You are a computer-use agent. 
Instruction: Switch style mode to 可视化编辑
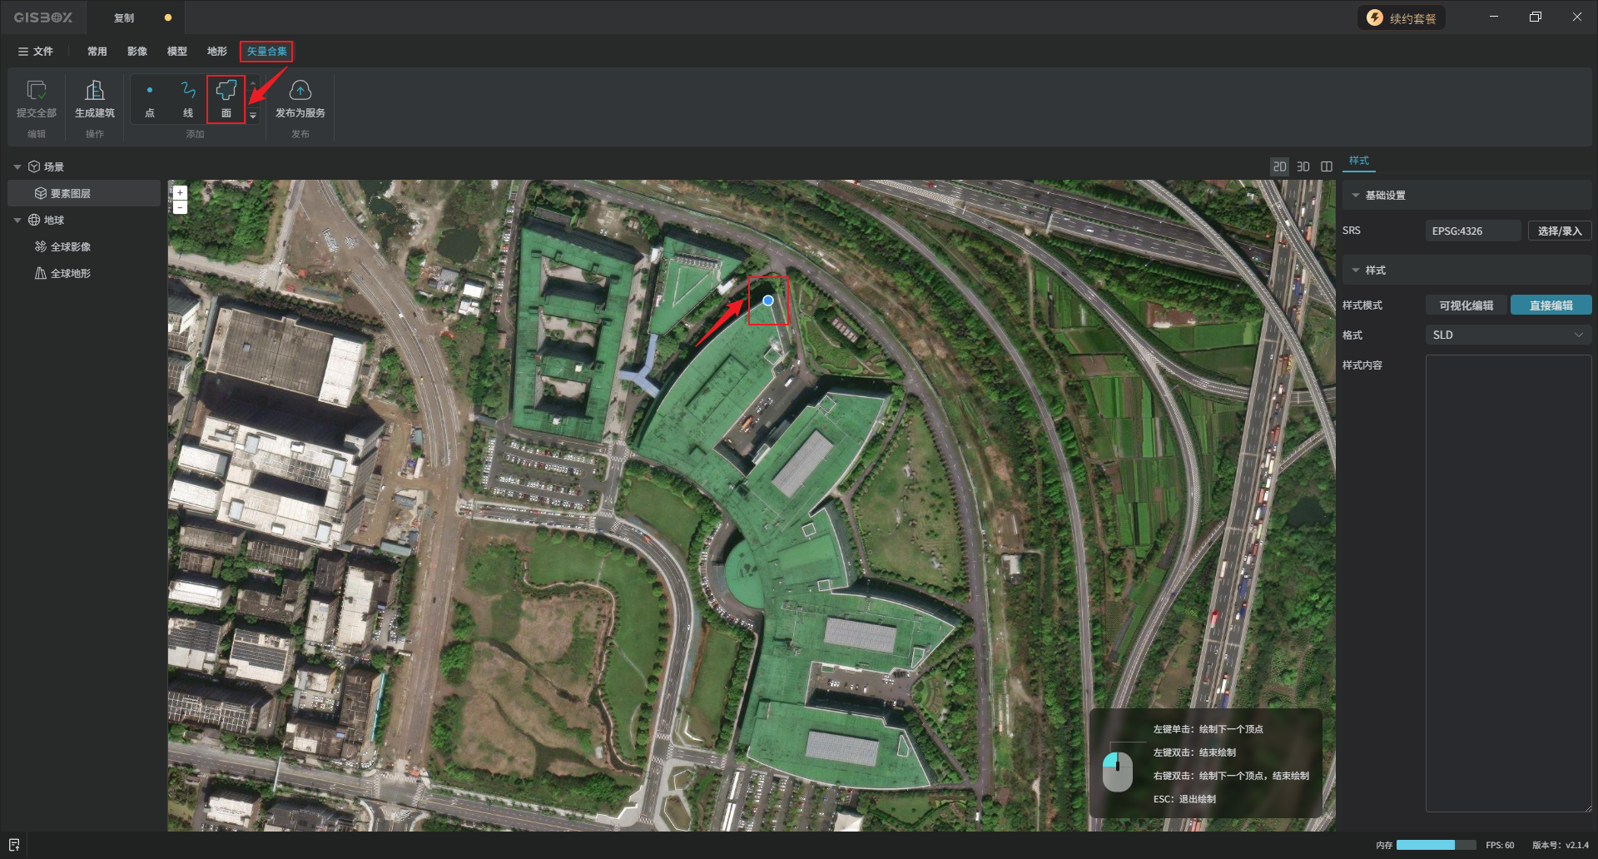coord(1466,305)
